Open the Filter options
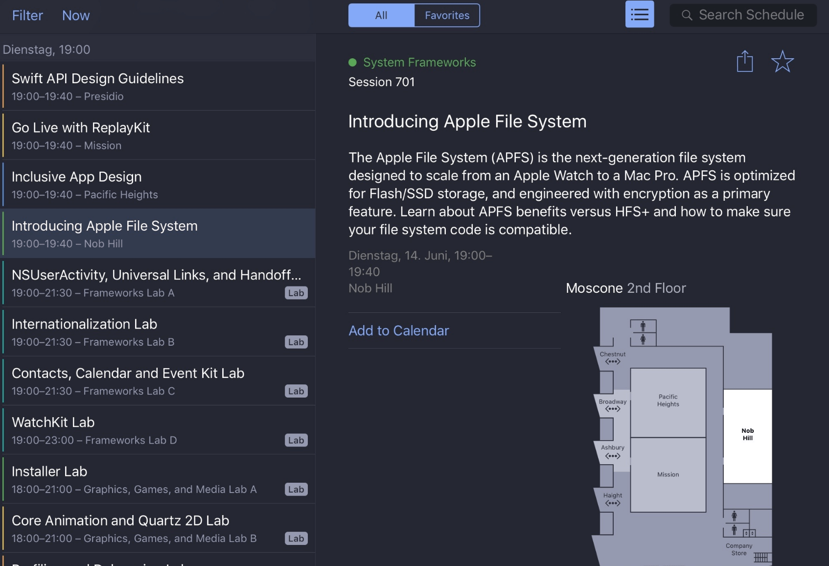 pyautogui.click(x=27, y=15)
